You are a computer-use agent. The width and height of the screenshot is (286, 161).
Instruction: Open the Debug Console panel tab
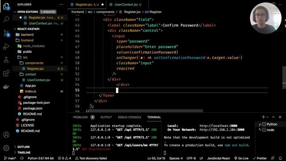pos(129,117)
